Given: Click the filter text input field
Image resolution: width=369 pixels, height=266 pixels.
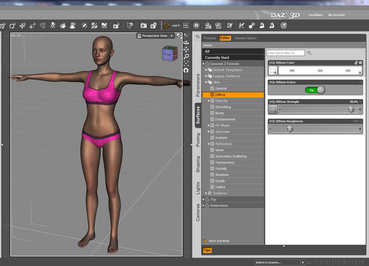Looking at the screenshot, I should click(285, 53).
